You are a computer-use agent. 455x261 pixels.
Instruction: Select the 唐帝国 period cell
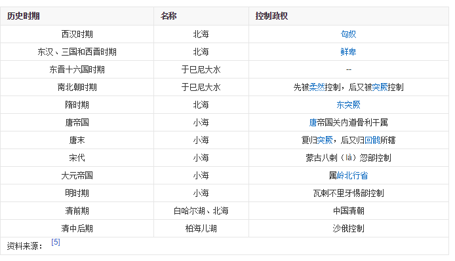tap(77, 122)
